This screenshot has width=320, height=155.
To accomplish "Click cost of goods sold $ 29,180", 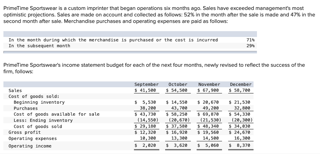I will [x=145, y=126].
